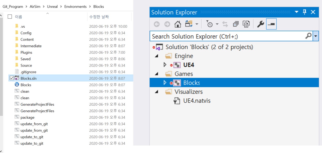Viewport: 322px width, 153px height.
Task: Open the search options dropdown arrow
Action: pos(316,36)
